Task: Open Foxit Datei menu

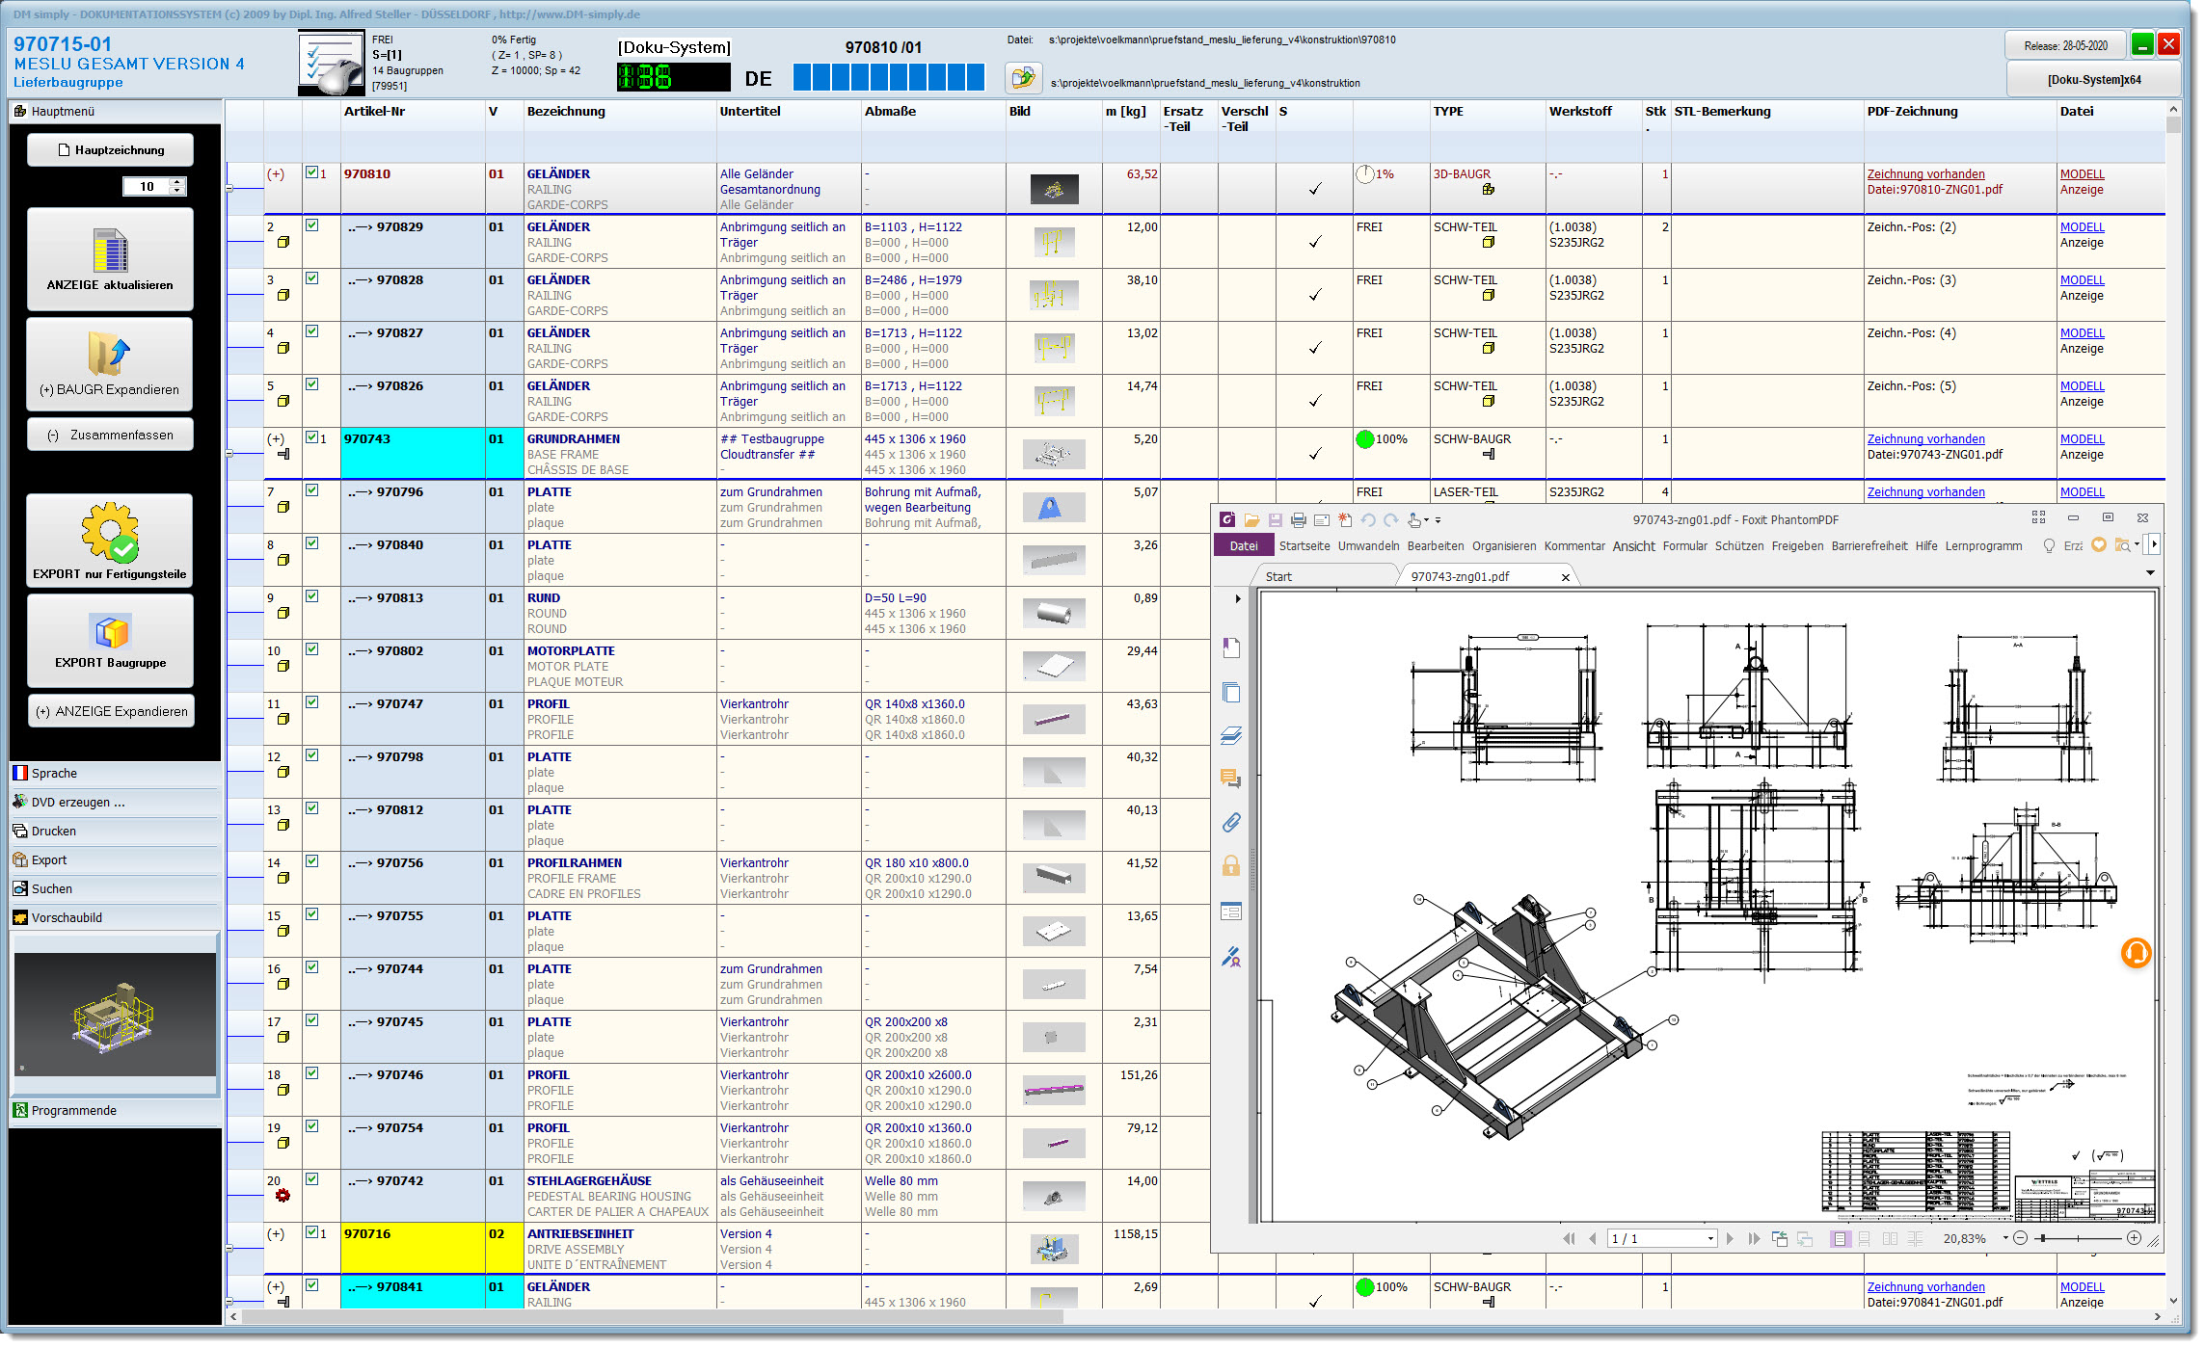Action: pyautogui.click(x=1244, y=546)
